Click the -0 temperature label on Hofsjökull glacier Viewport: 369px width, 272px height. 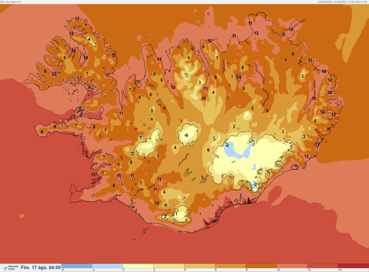click(186, 135)
